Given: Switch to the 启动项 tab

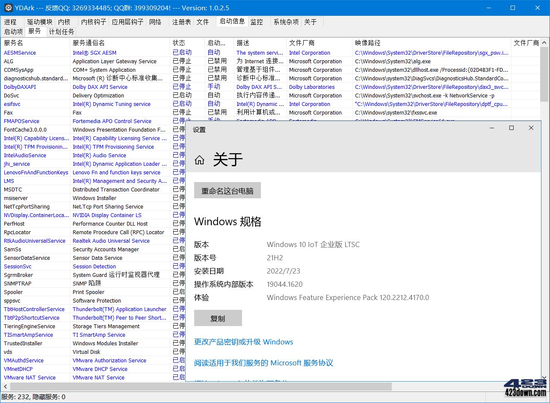Looking at the screenshot, I should point(13,31).
